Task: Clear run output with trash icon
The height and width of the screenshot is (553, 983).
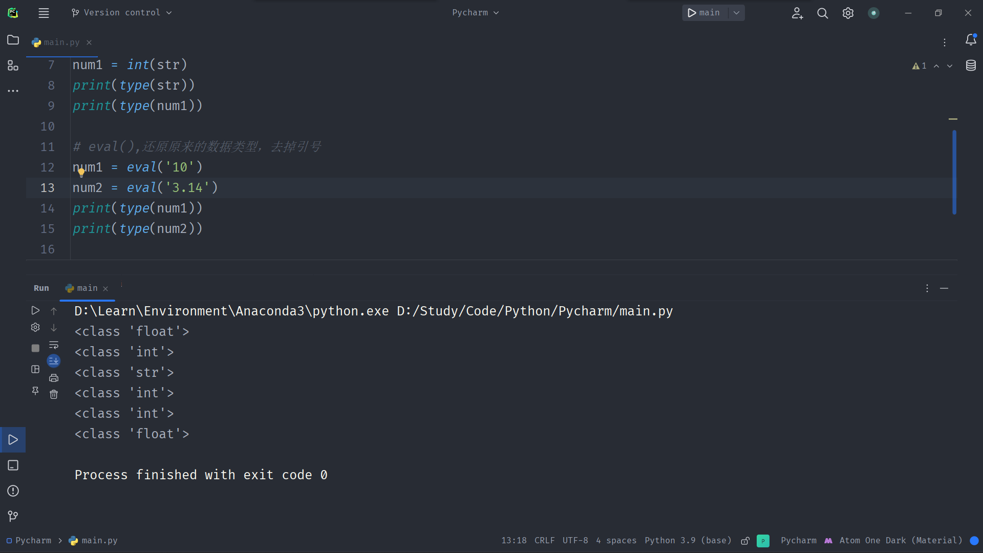Action: (x=54, y=394)
